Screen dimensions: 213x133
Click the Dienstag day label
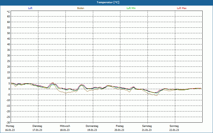(x=37, y=126)
